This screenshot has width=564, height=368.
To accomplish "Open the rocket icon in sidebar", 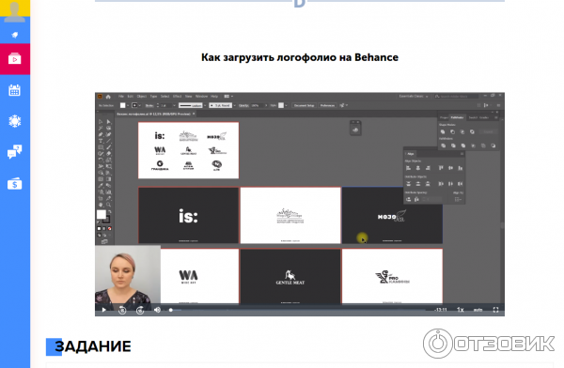I will [x=15, y=35].
